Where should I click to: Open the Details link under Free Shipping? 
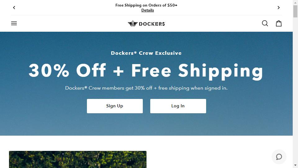(147, 10)
